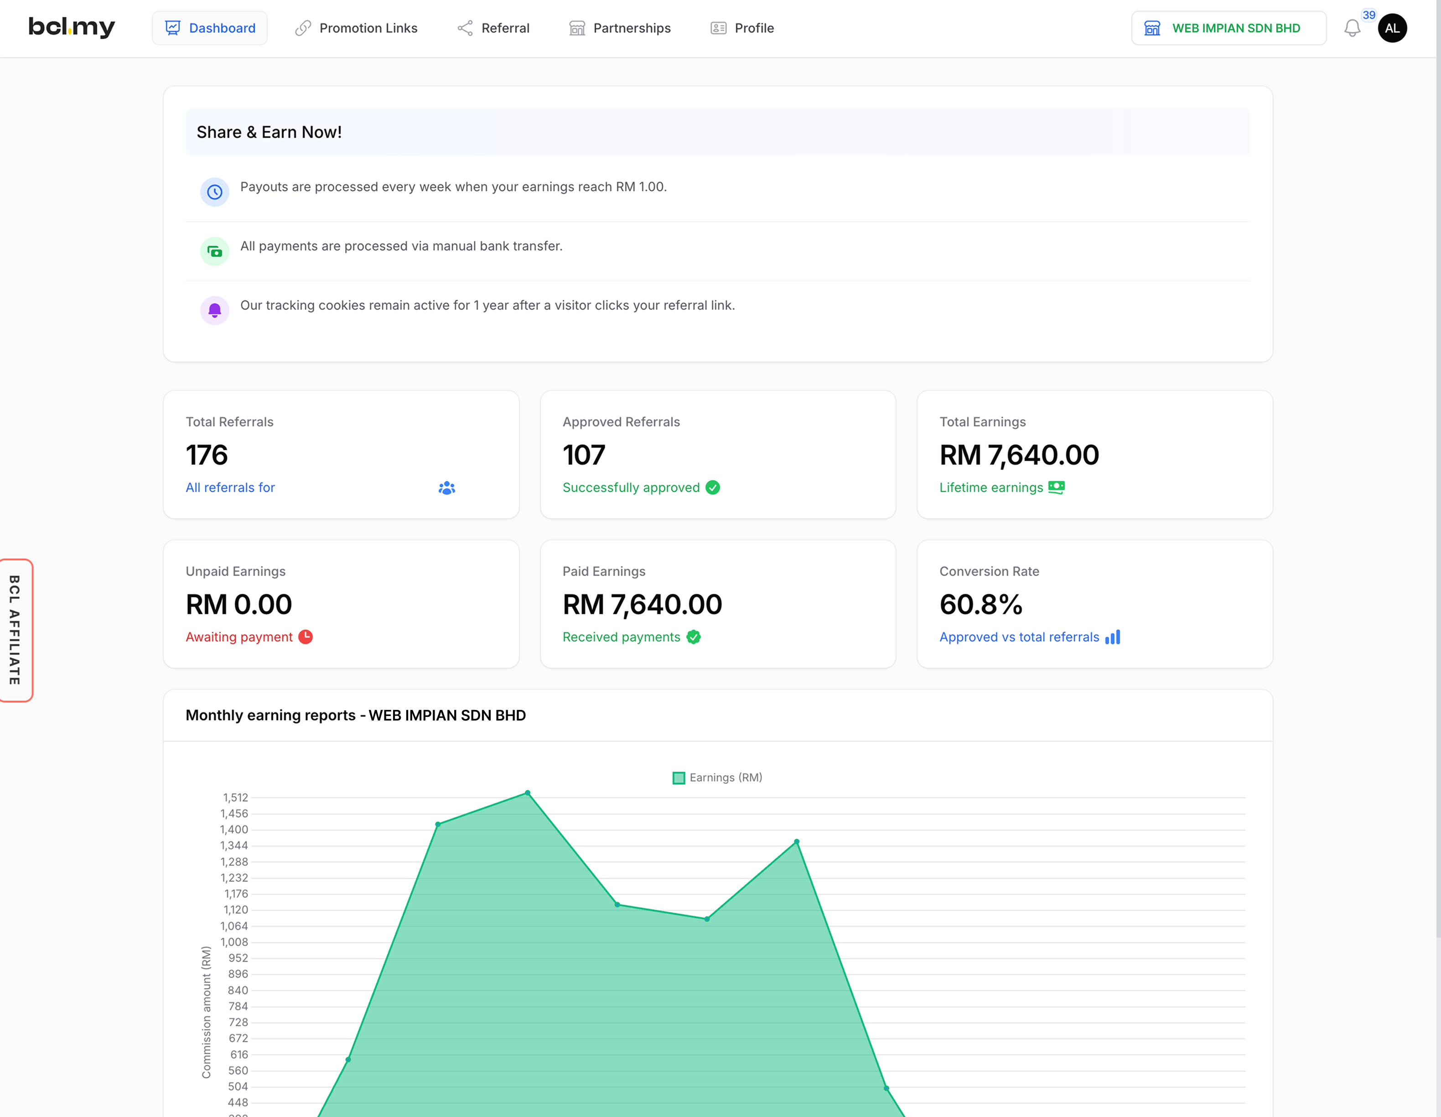Open the Profile tab
The height and width of the screenshot is (1117, 1441).
[x=741, y=28]
